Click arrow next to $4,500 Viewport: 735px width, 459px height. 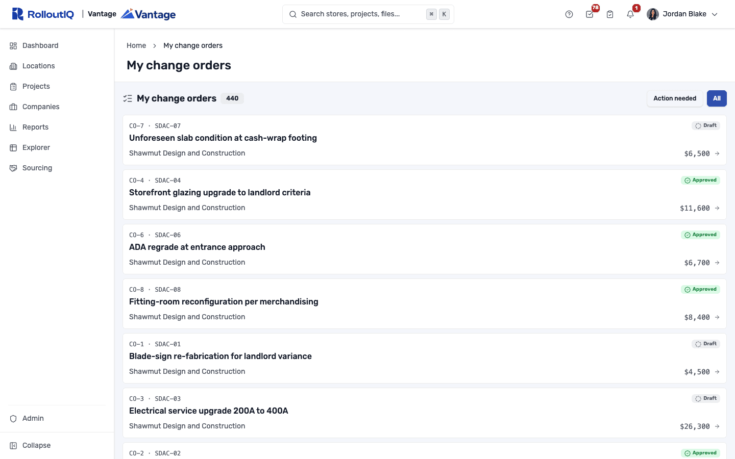coord(717,372)
